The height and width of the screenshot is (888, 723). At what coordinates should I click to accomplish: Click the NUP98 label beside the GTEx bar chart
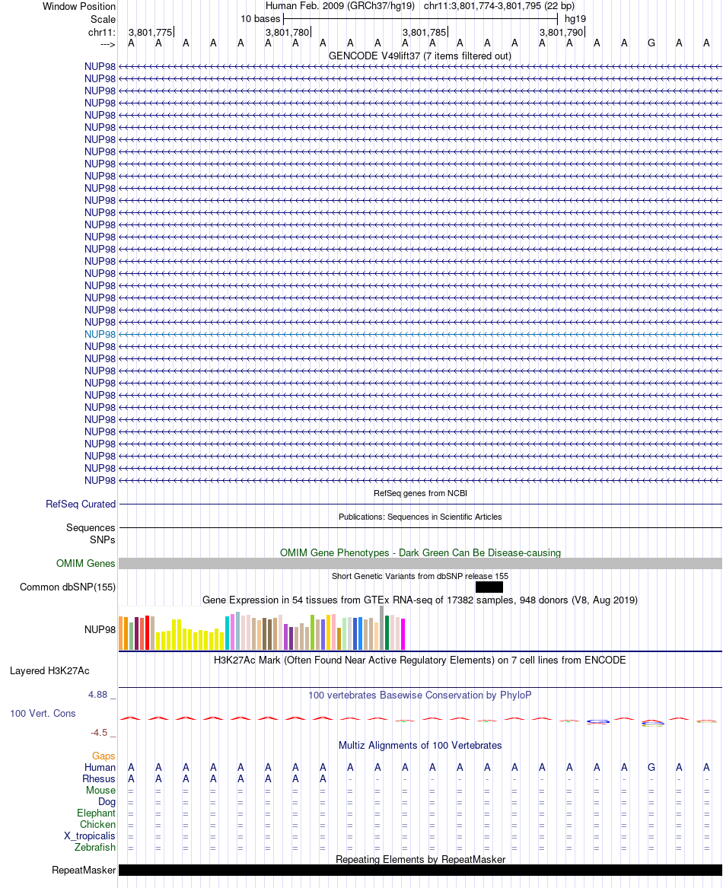point(100,630)
